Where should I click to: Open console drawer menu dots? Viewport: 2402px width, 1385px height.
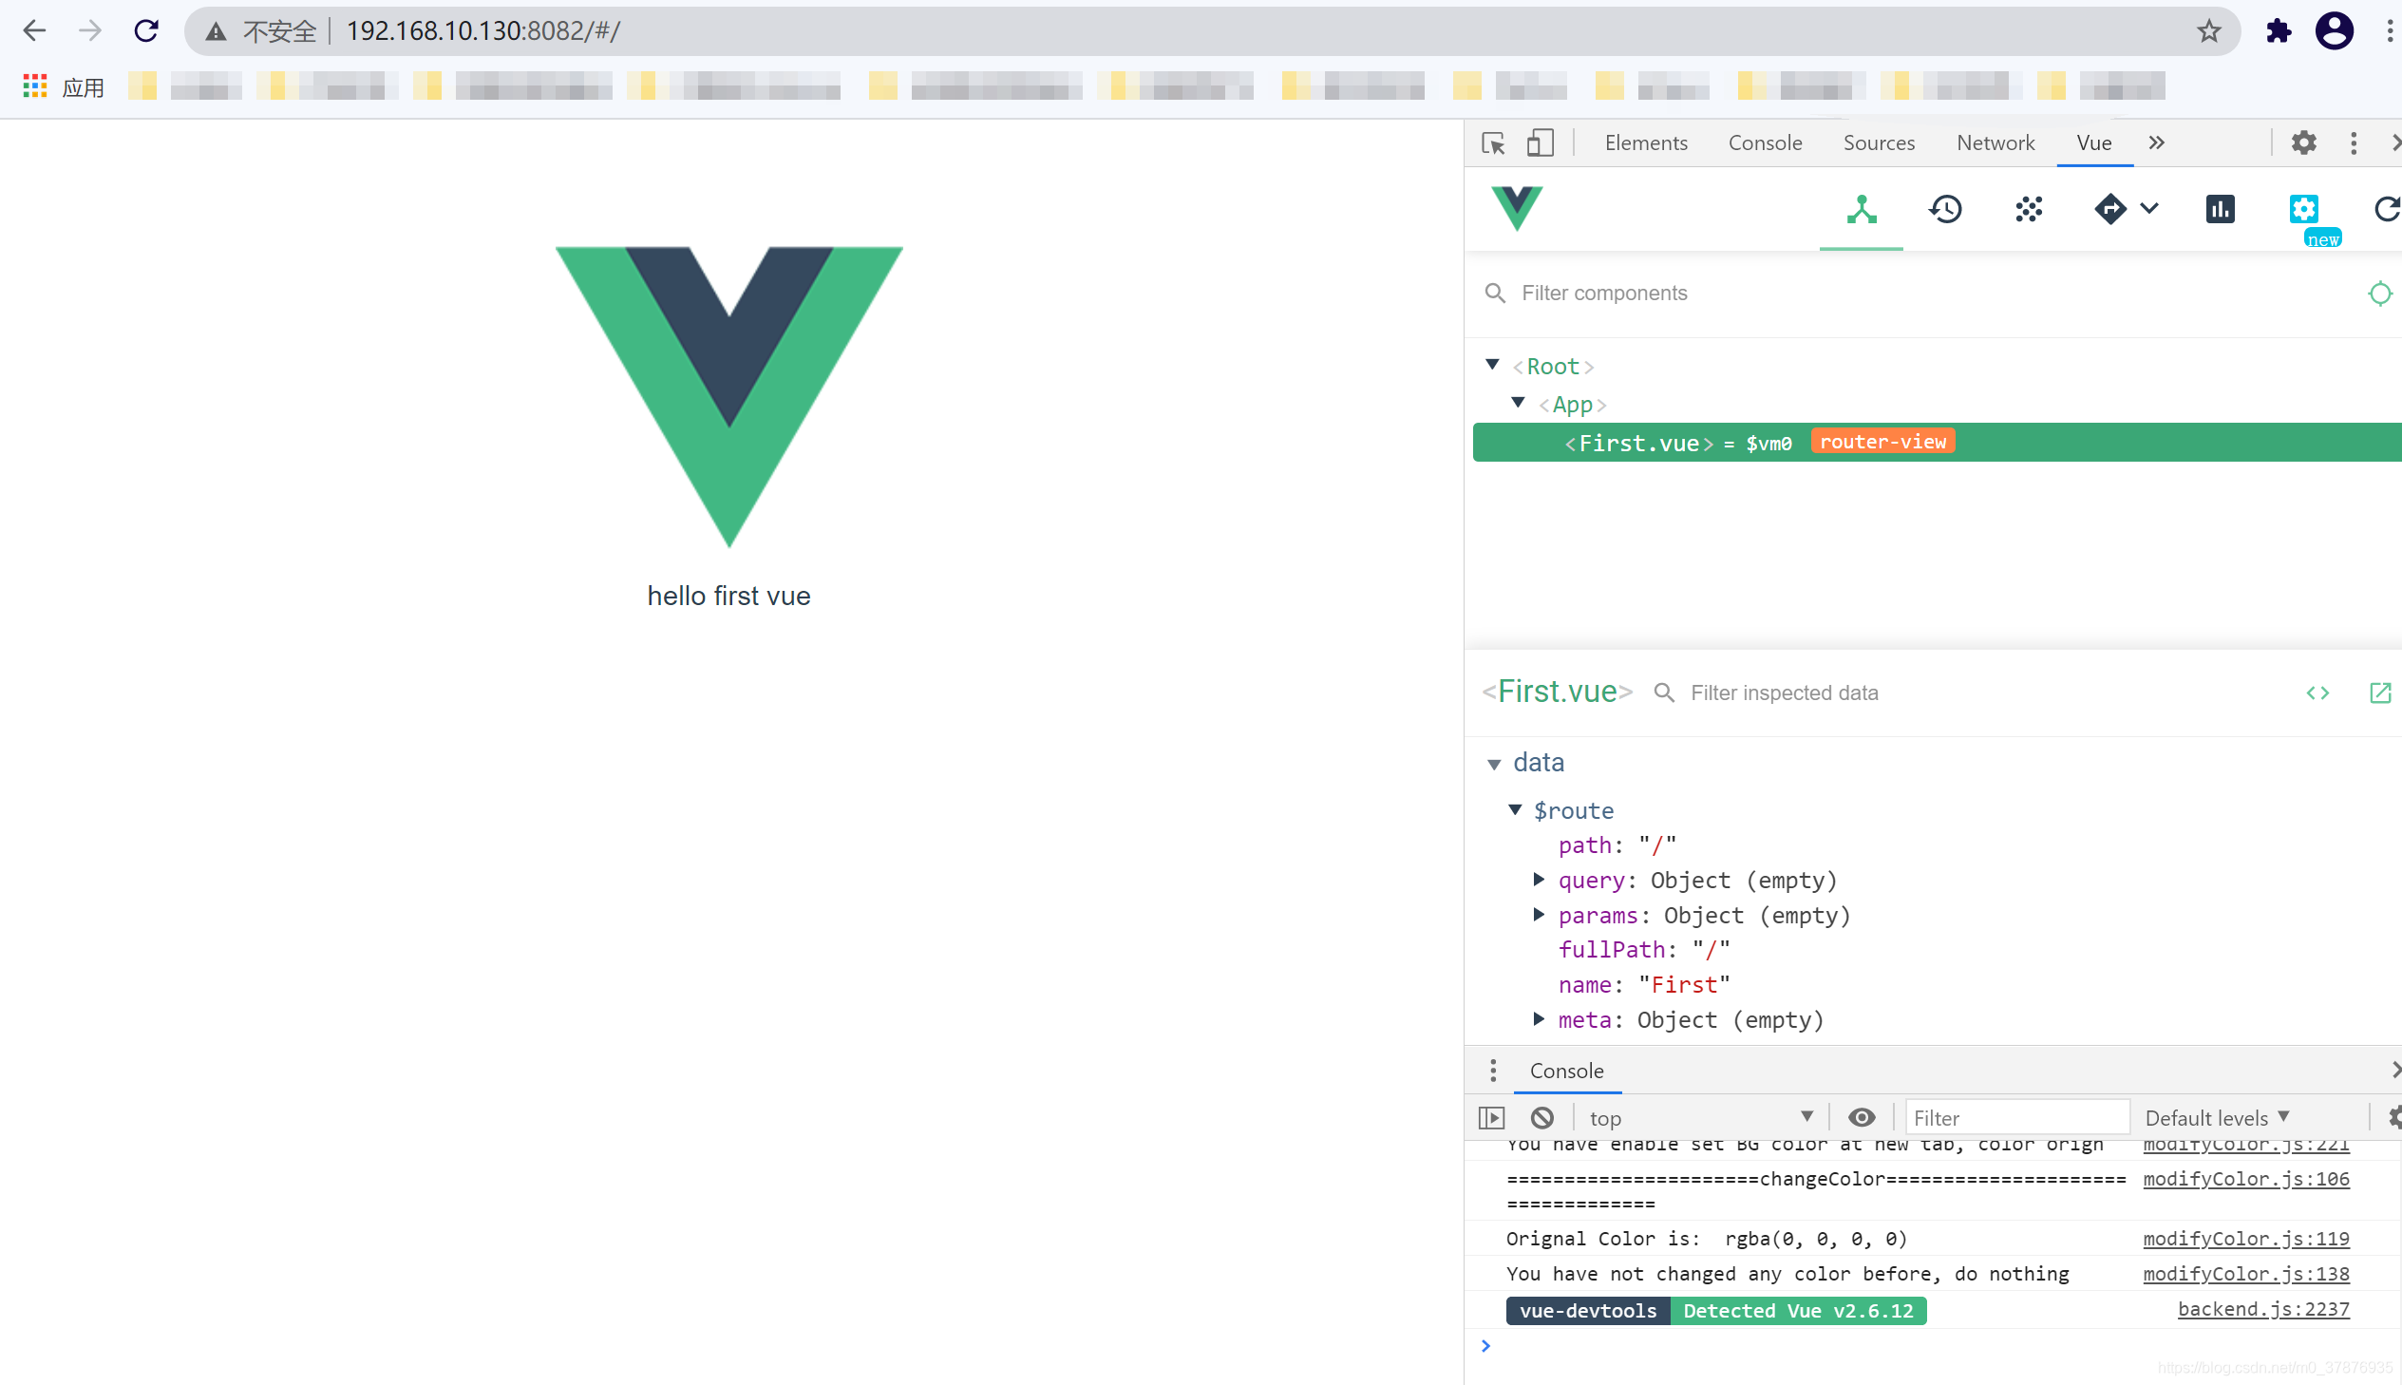point(1493,1071)
